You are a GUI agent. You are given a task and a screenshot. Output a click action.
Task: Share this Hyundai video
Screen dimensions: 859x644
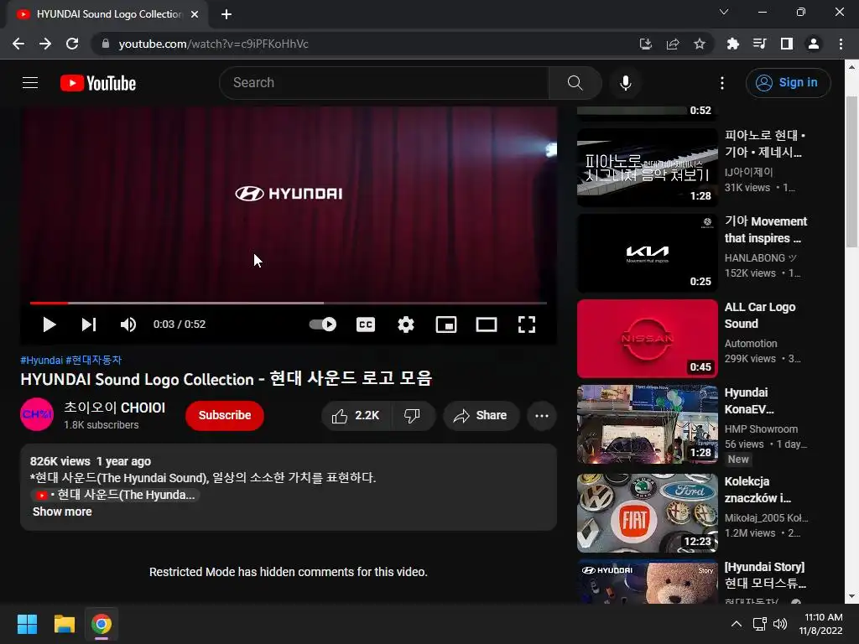pos(481,416)
